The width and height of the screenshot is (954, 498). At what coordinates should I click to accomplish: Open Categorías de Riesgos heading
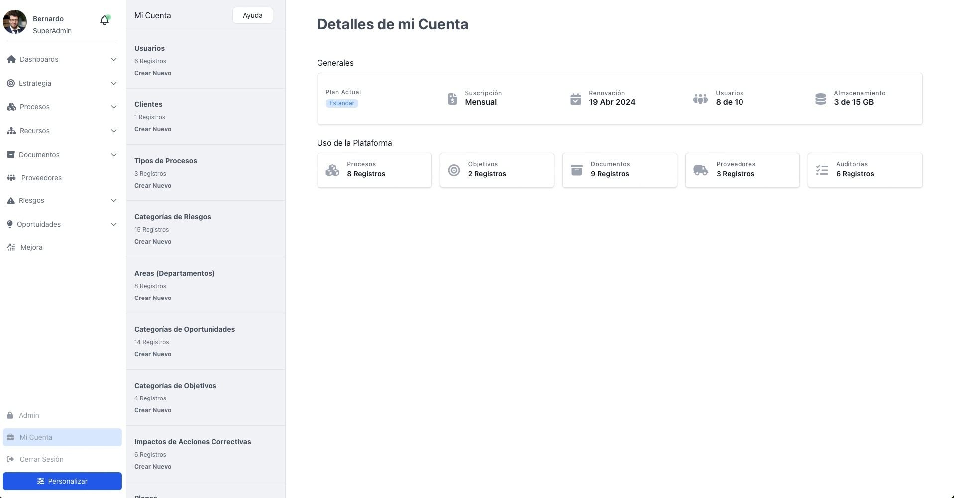[173, 217]
